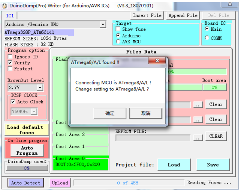The height and width of the screenshot is (190, 241).
Task: Select Boot Area 1 section
Action: 81,150
